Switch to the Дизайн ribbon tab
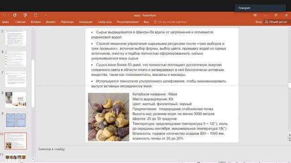This screenshot has height=163, width=291. 50,22
